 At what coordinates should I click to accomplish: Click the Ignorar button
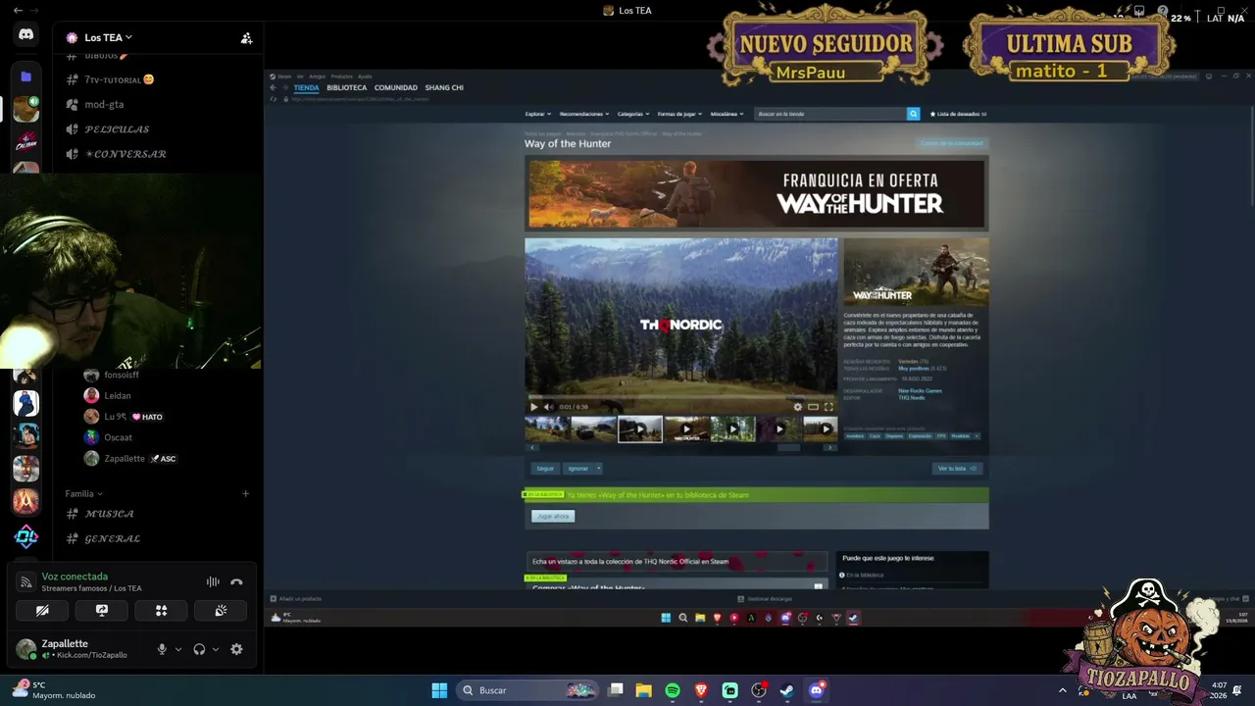coord(578,469)
